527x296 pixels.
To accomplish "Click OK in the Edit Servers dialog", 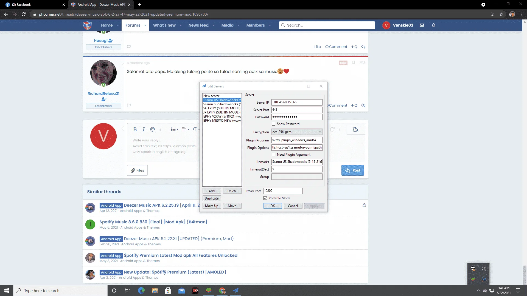I will click(x=273, y=206).
